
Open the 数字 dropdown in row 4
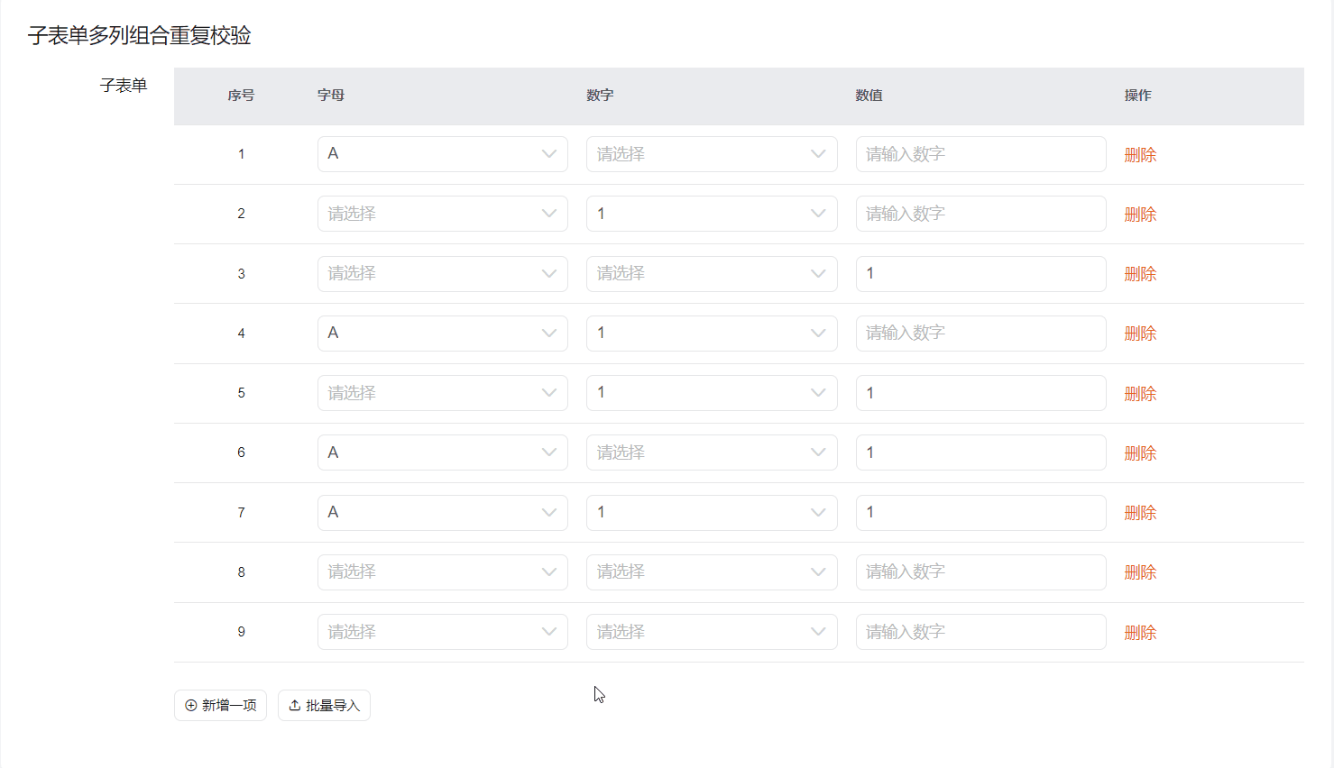(x=712, y=334)
